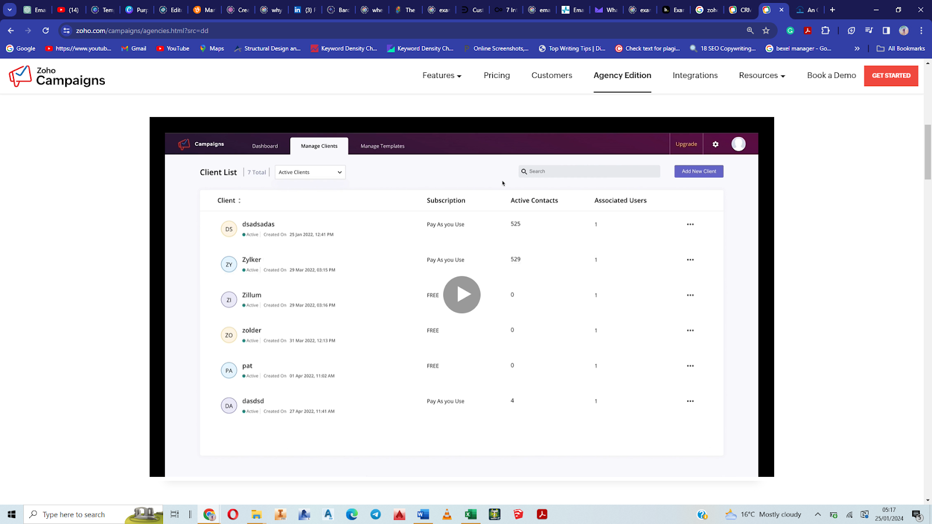Open the three-dot menu for Zylker

click(690, 260)
